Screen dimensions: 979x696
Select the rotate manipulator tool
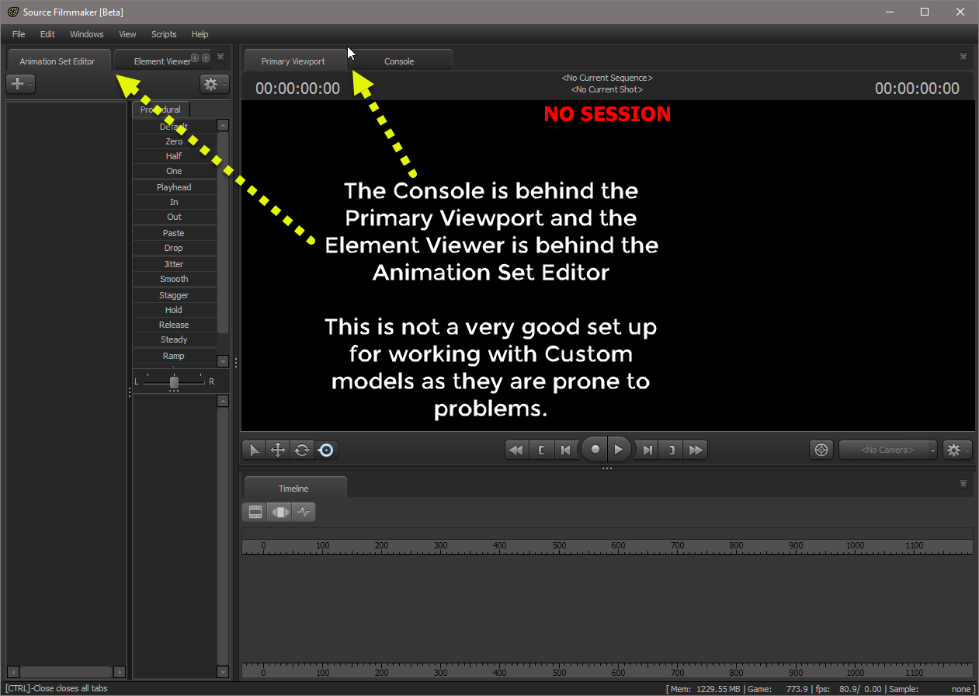(x=301, y=450)
